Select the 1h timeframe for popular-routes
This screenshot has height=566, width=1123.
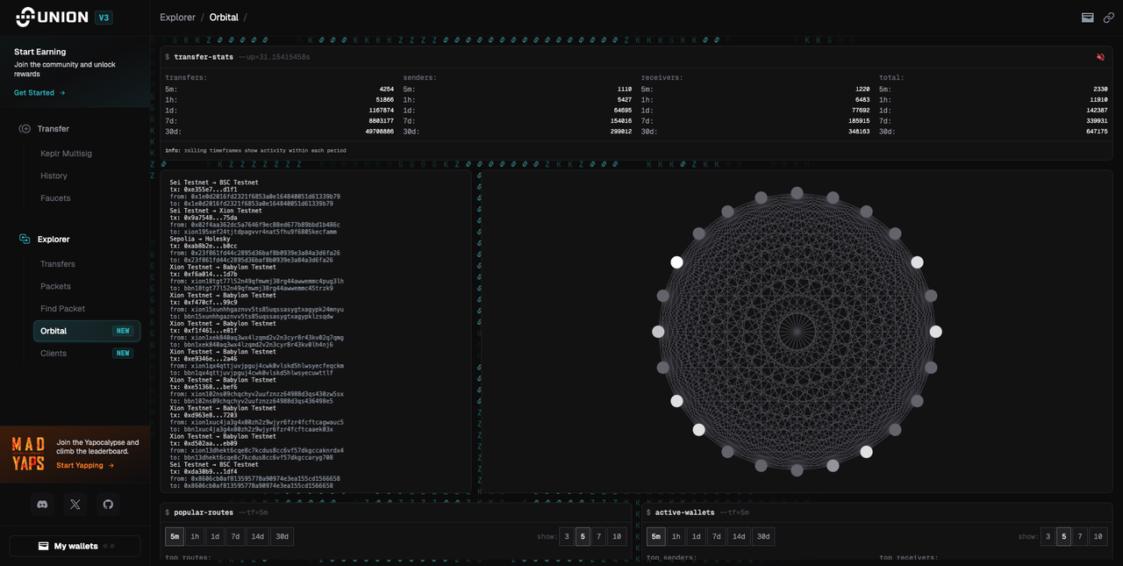click(195, 536)
